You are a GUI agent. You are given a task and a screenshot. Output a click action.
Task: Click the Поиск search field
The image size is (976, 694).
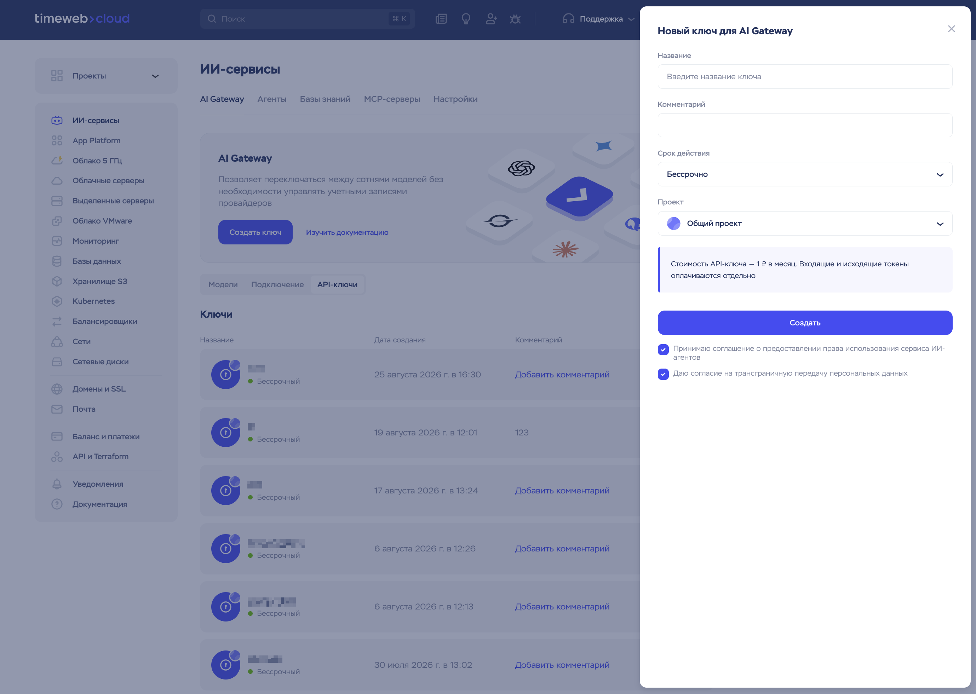pos(307,19)
